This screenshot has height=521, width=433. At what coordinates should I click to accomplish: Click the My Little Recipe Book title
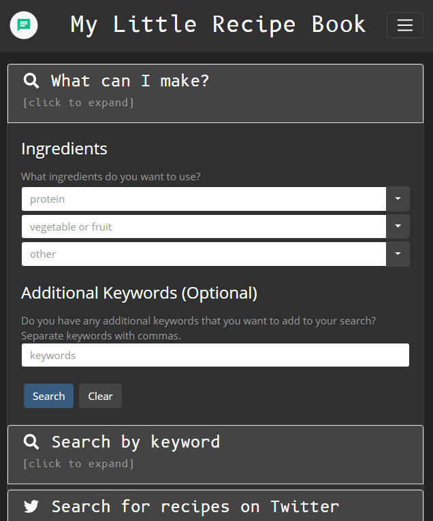point(218,24)
